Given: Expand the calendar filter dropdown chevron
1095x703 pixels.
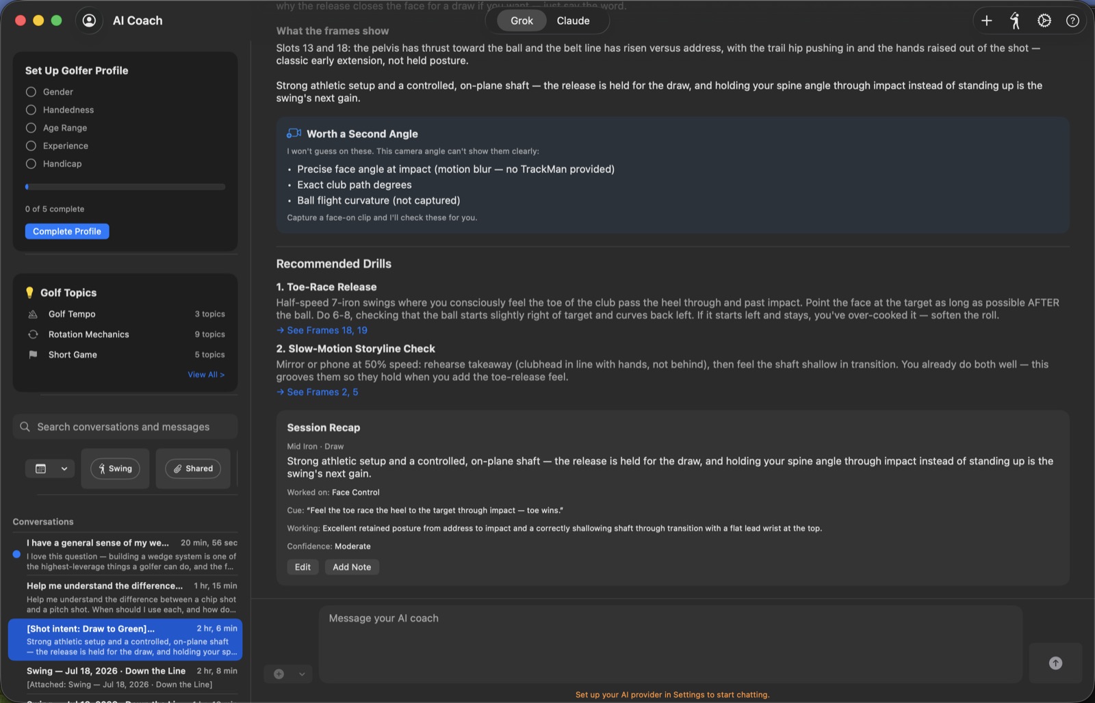Looking at the screenshot, I should (64, 468).
